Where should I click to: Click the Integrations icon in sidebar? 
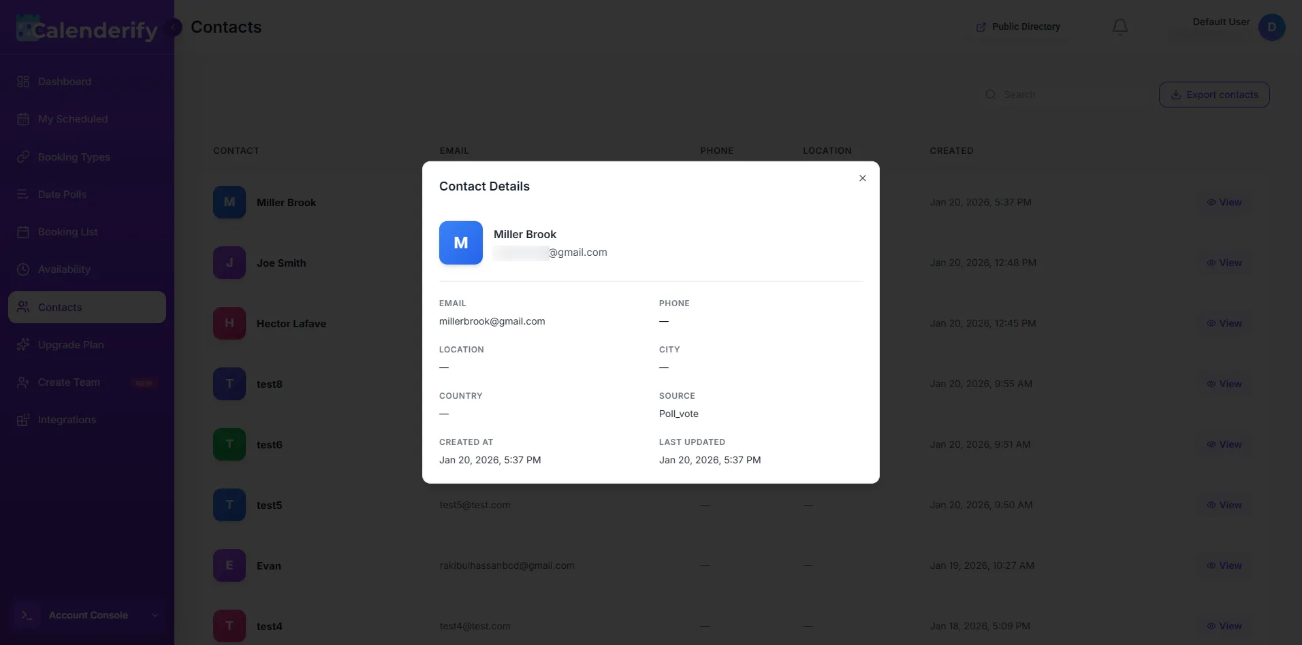point(23,420)
